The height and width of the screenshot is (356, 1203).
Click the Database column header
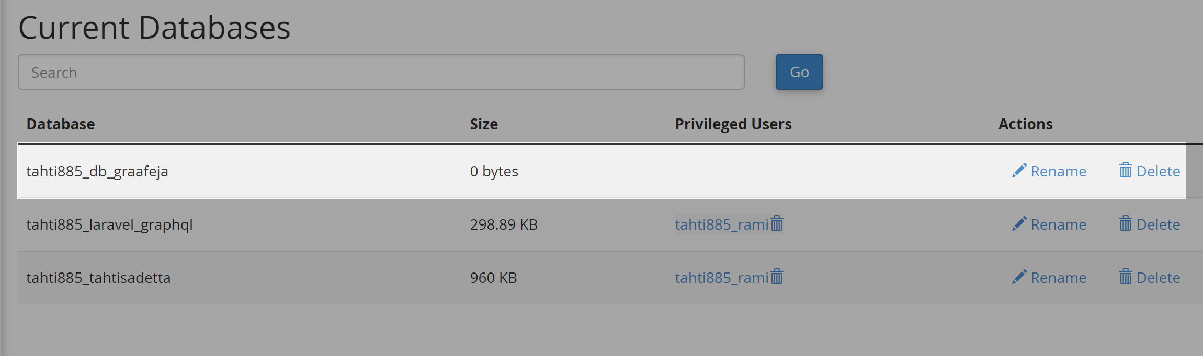61,124
